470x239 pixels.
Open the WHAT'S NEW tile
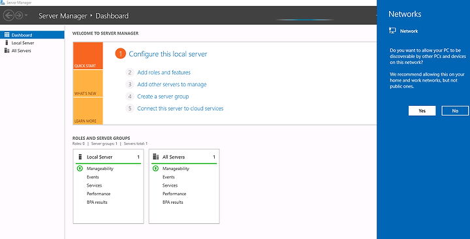point(88,84)
